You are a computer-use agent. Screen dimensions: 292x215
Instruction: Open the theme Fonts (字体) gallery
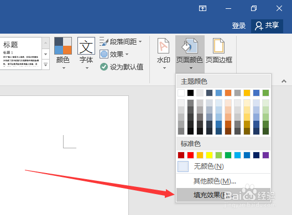(86, 53)
